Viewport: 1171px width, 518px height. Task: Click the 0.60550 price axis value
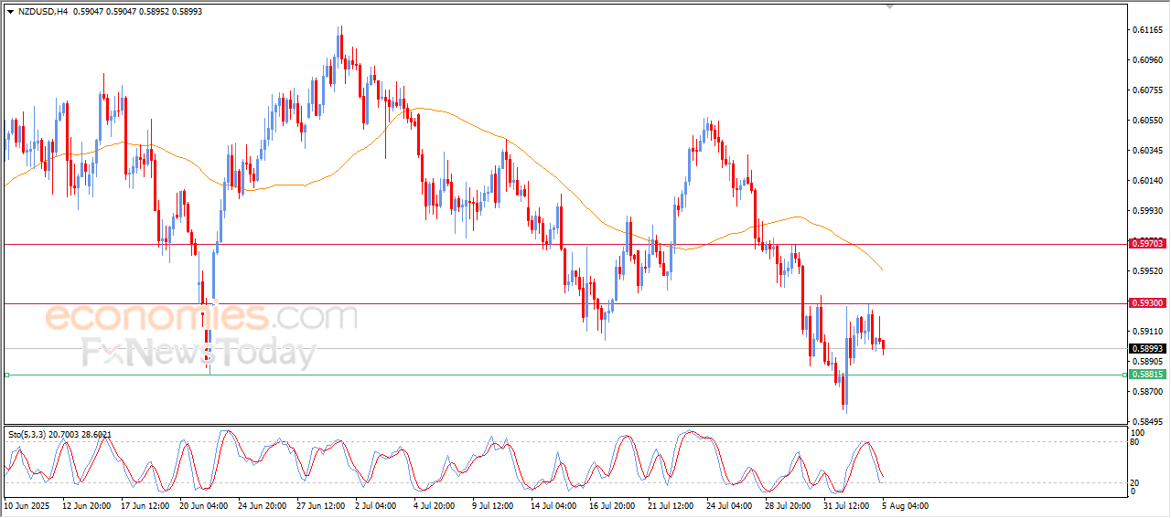1147,121
